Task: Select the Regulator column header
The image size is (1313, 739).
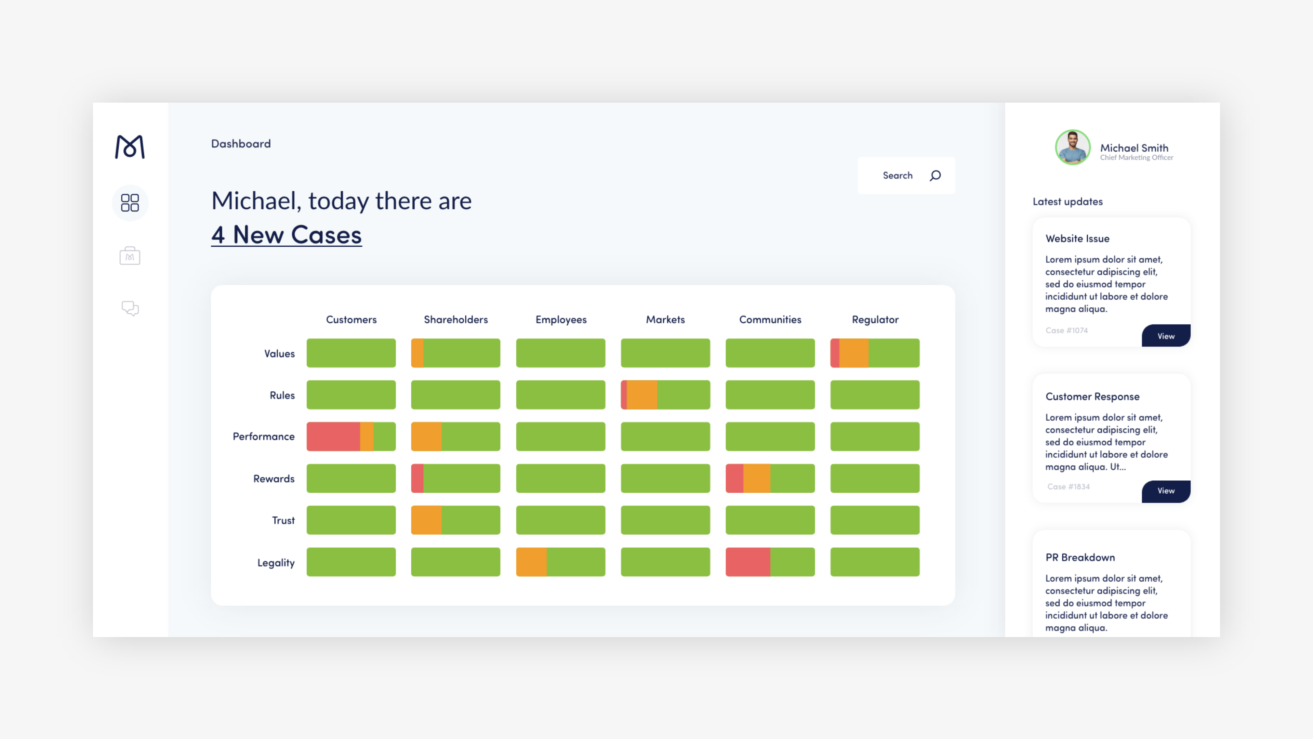Action: 875,320
